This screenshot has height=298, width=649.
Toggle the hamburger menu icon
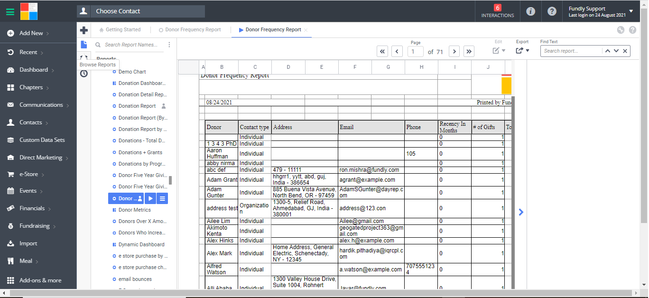coord(10,11)
